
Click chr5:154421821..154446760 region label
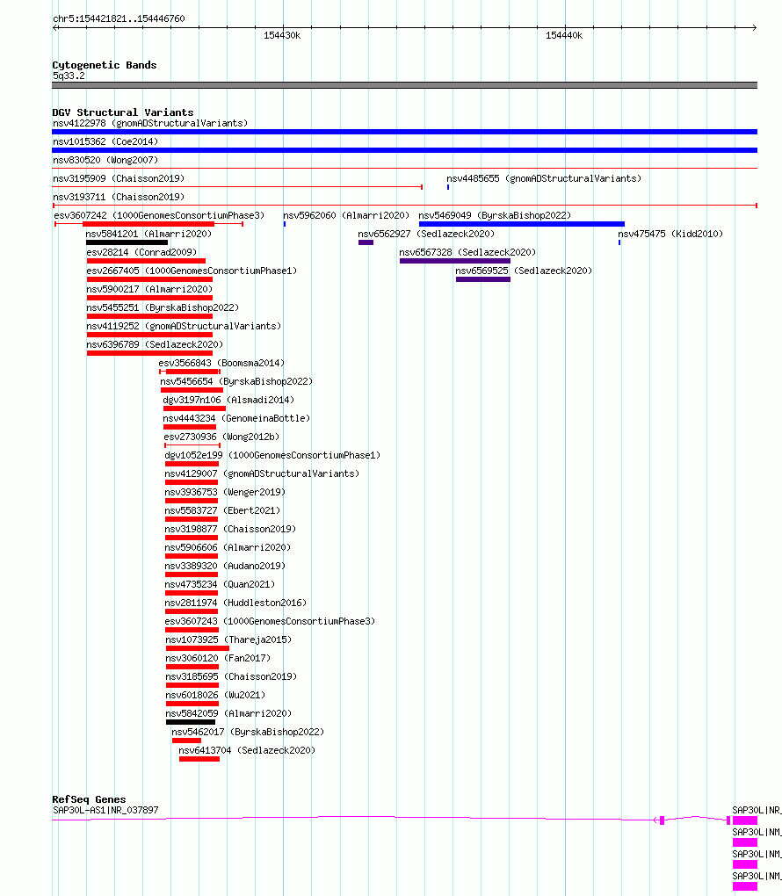pyautogui.click(x=119, y=18)
